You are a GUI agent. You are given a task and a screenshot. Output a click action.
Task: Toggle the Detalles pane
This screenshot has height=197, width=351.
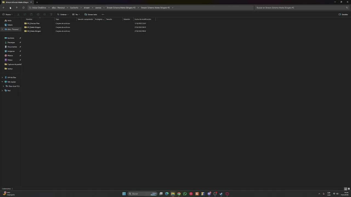click(343, 15)
